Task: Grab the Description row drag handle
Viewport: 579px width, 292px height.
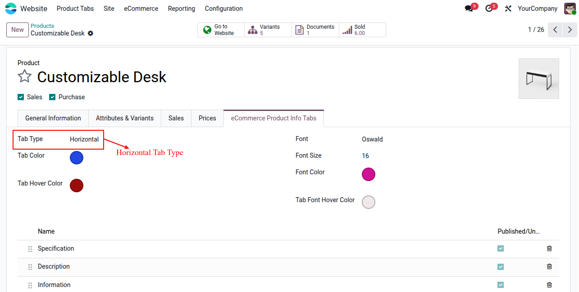Action: [30, 267]
